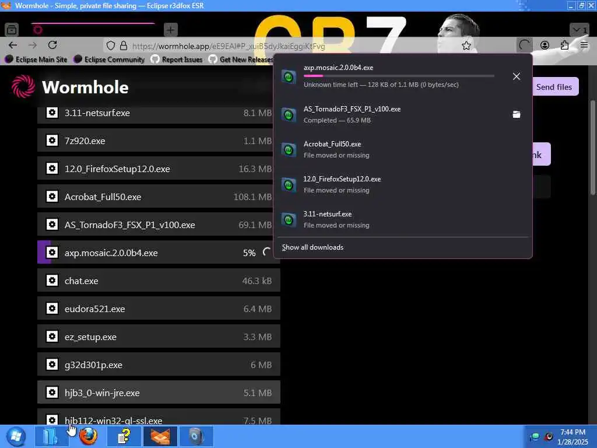Open the extensions puzzle icon
This screenshot has height=448, width=597.
pos(564,45)
